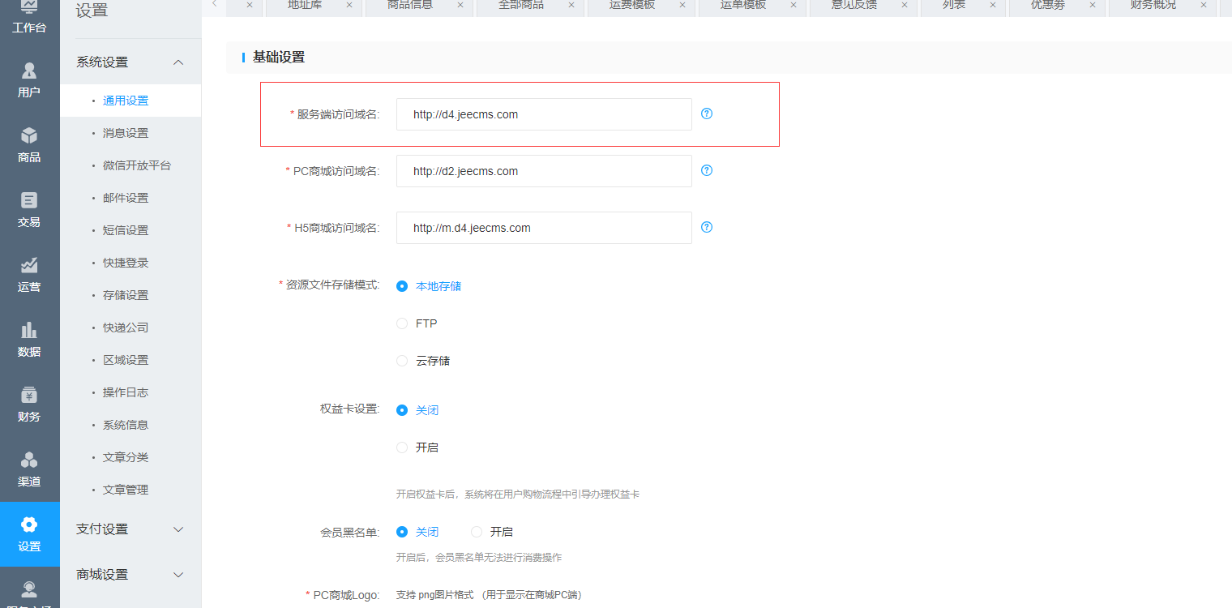
Task: Switch to the 地址库 tab
Action: [305, 5]
